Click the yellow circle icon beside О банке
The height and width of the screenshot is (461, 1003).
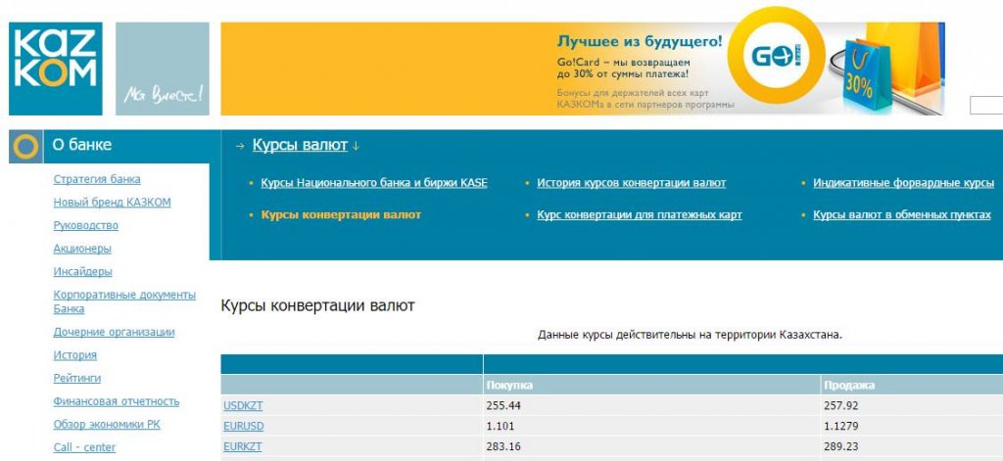point(24,147)
